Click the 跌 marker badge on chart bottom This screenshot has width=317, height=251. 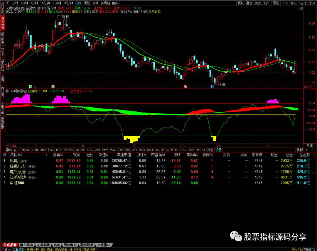31,87
